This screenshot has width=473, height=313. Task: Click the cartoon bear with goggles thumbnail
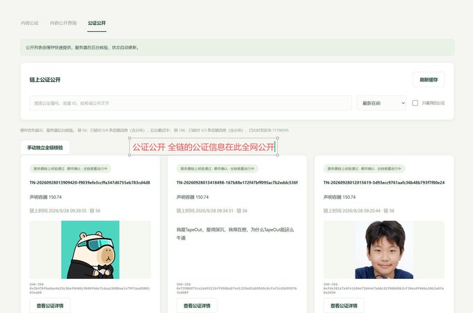pos(90,250)
